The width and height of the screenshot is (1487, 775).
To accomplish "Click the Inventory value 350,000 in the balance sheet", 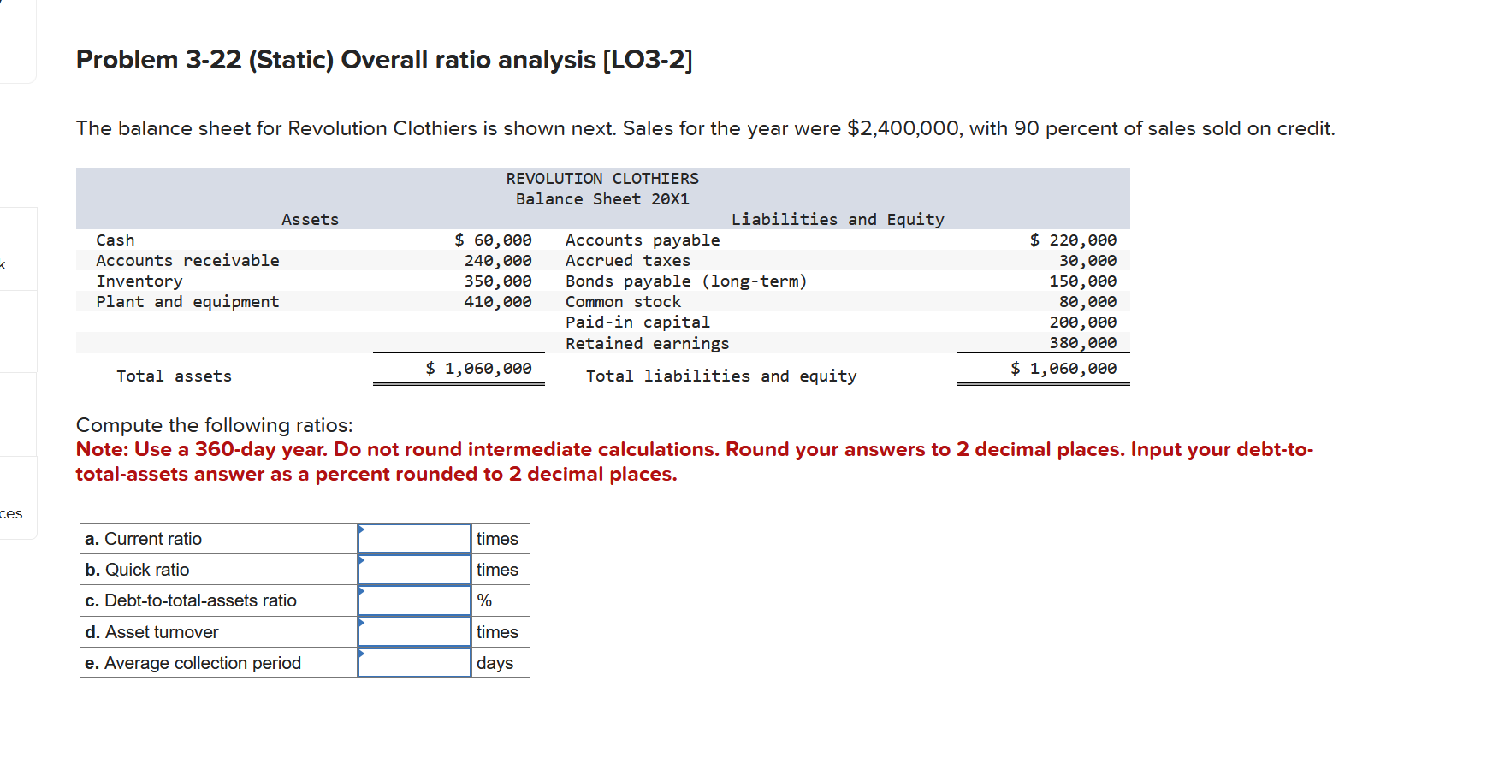I will pyautogui.click(x=500, y=281).
